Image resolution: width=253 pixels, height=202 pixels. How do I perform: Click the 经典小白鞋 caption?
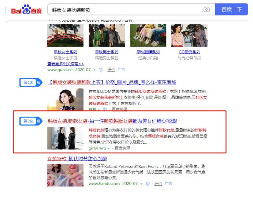(x=148, y=58)
